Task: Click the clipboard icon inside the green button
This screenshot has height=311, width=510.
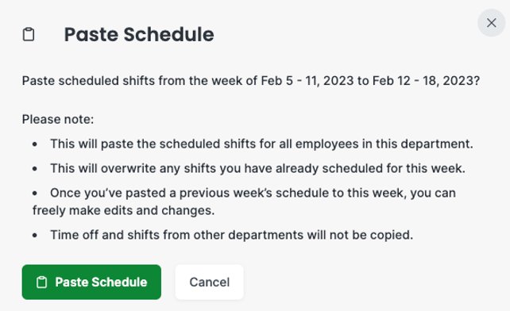Action: click(x=41, y=282)
